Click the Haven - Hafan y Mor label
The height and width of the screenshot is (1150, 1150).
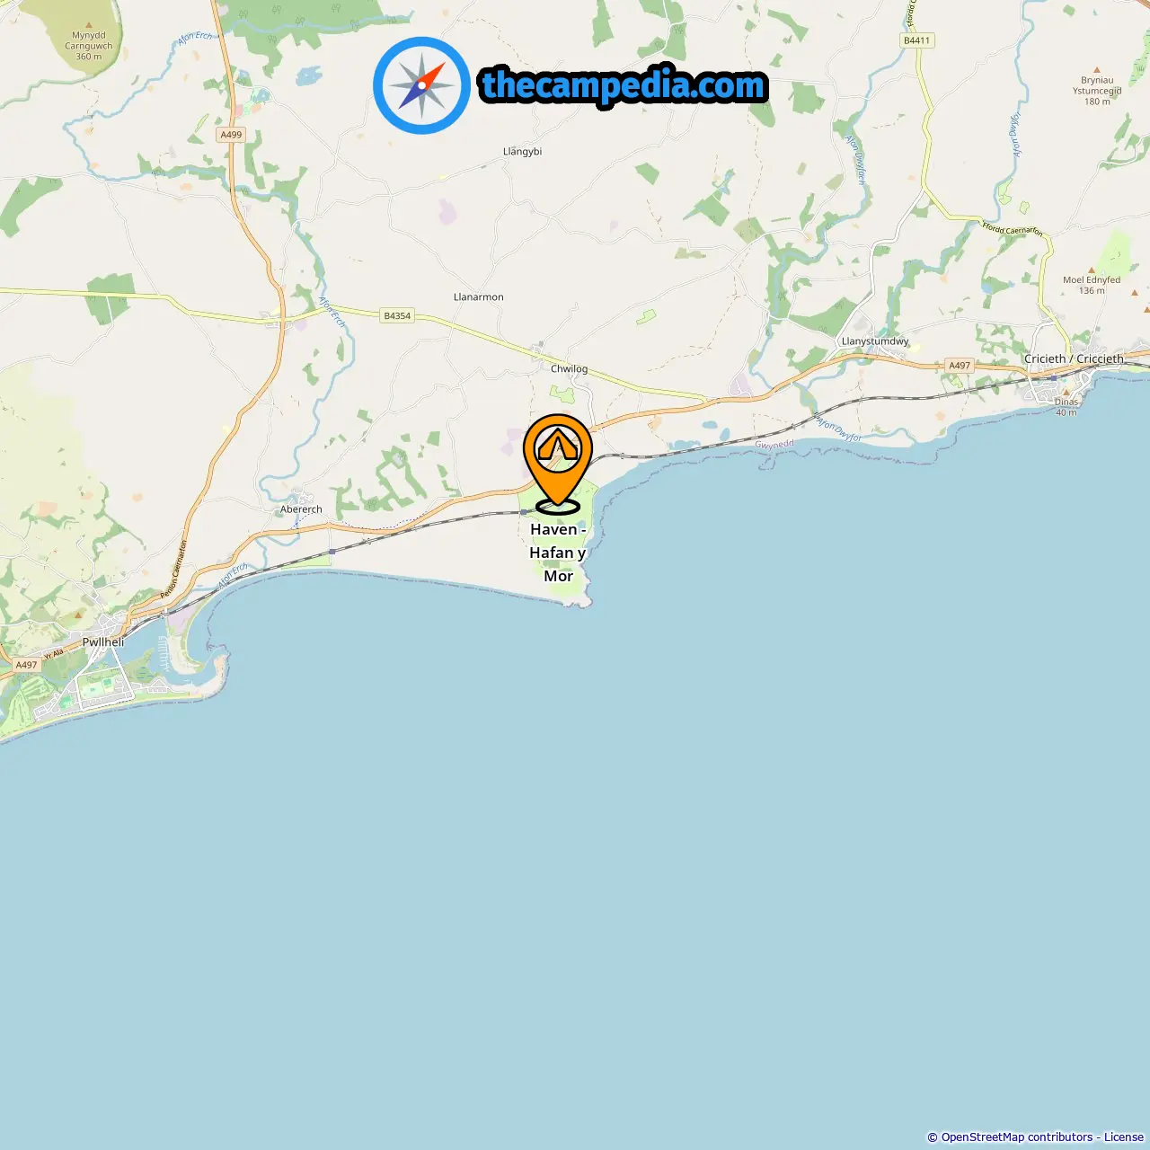coord(558,553)
